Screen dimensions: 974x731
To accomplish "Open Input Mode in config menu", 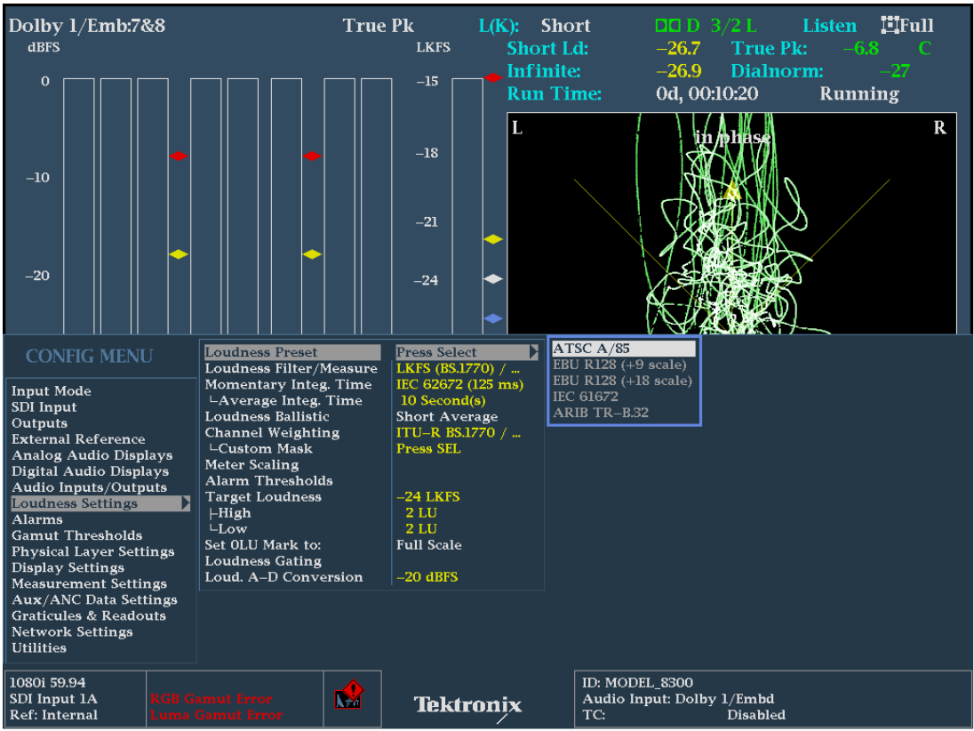I will click(x=51, y=391).
